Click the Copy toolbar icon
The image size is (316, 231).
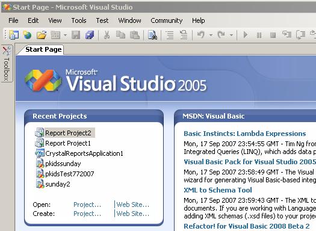(x=120, y=35)
